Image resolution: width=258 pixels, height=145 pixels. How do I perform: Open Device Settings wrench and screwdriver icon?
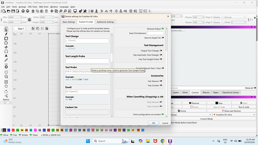pyautogui.click(x=85, y=11)
